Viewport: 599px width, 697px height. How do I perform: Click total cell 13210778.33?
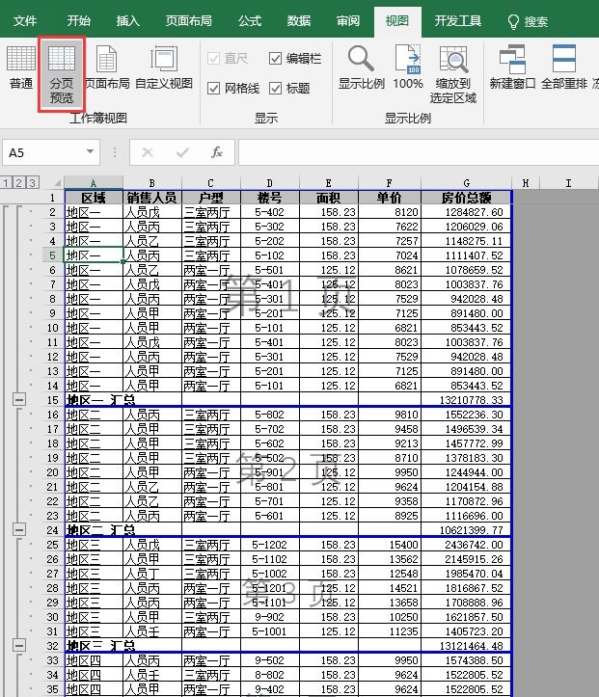coord(467,400)
